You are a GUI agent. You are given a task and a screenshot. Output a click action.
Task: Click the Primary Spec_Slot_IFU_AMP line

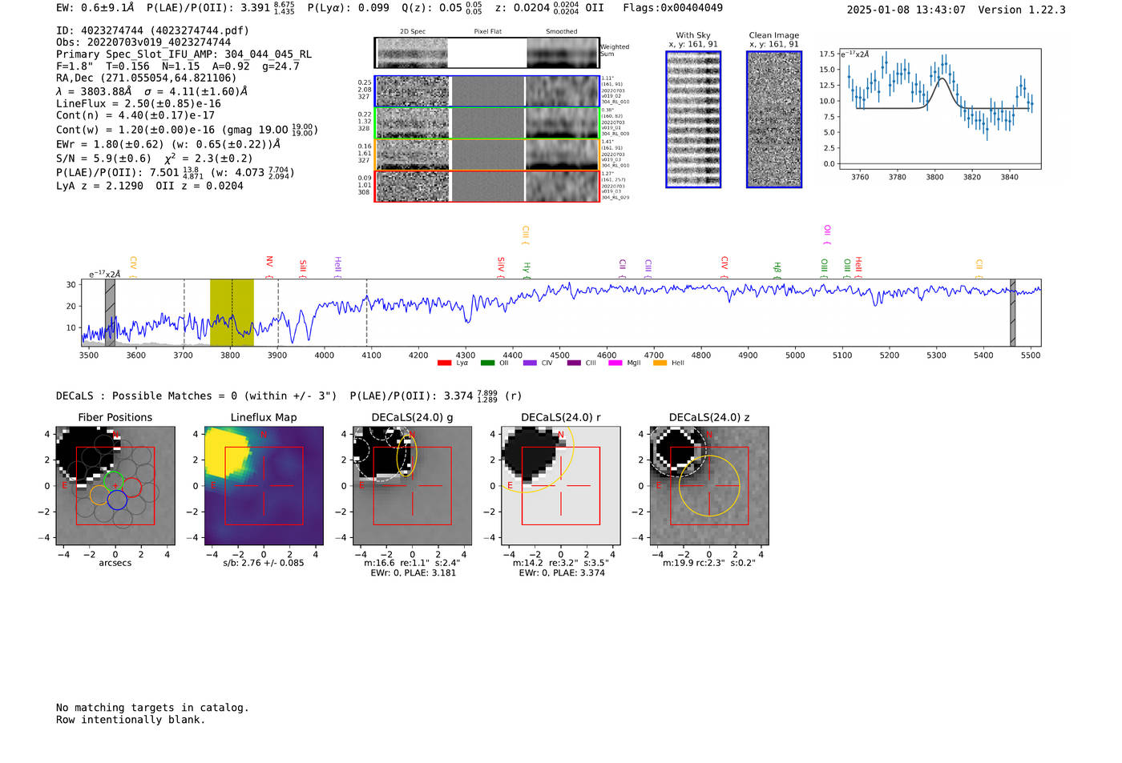pos(184,54)
